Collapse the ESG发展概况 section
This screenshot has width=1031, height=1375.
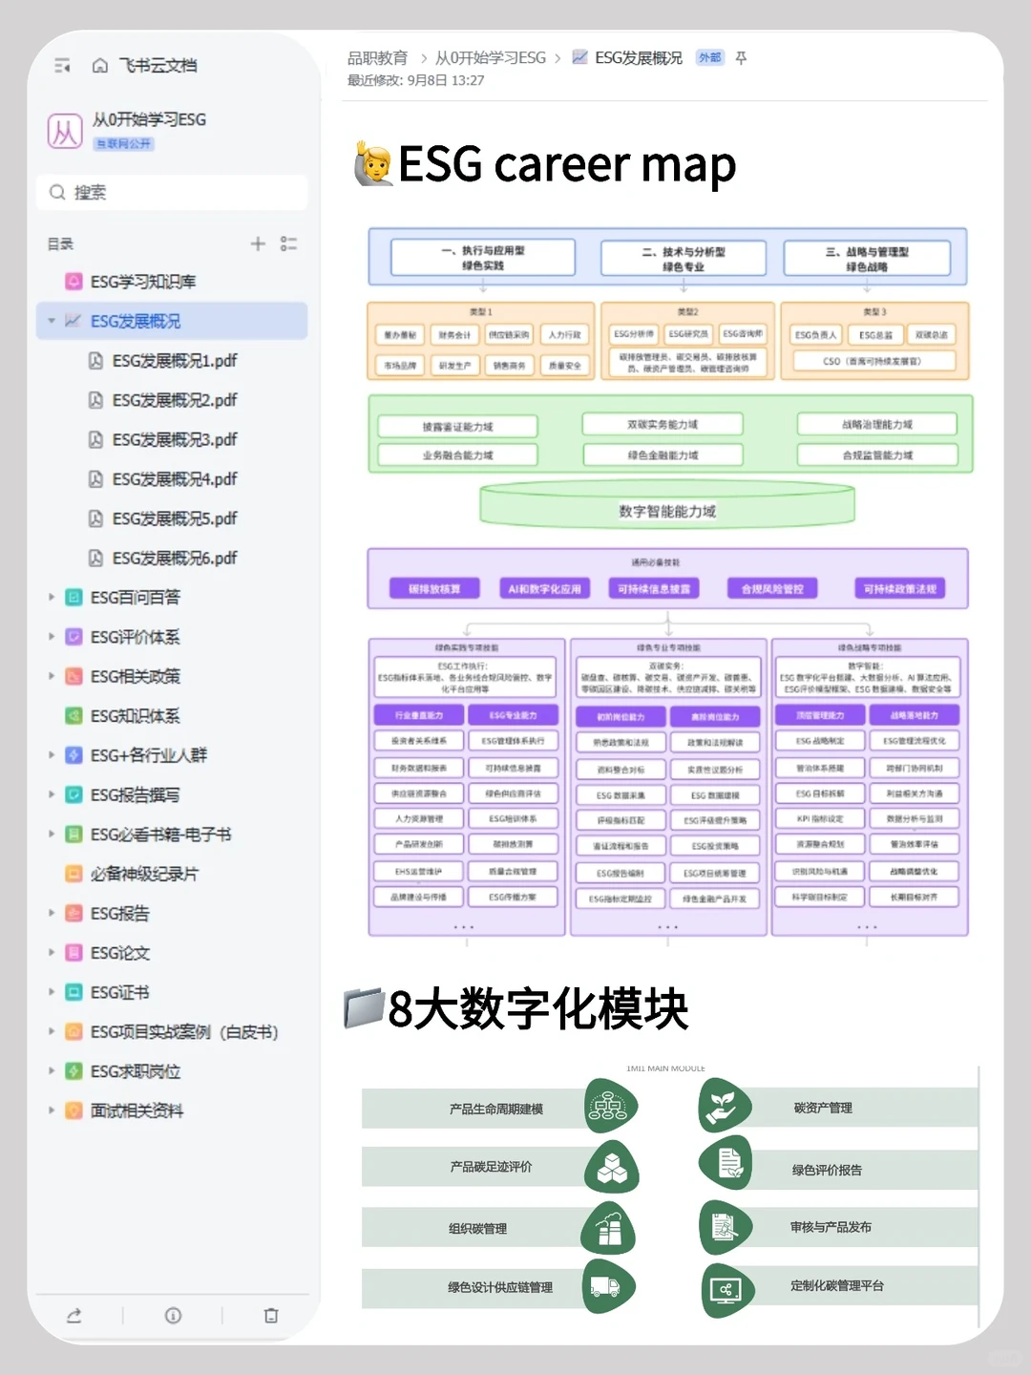click(x=52, y=321)
